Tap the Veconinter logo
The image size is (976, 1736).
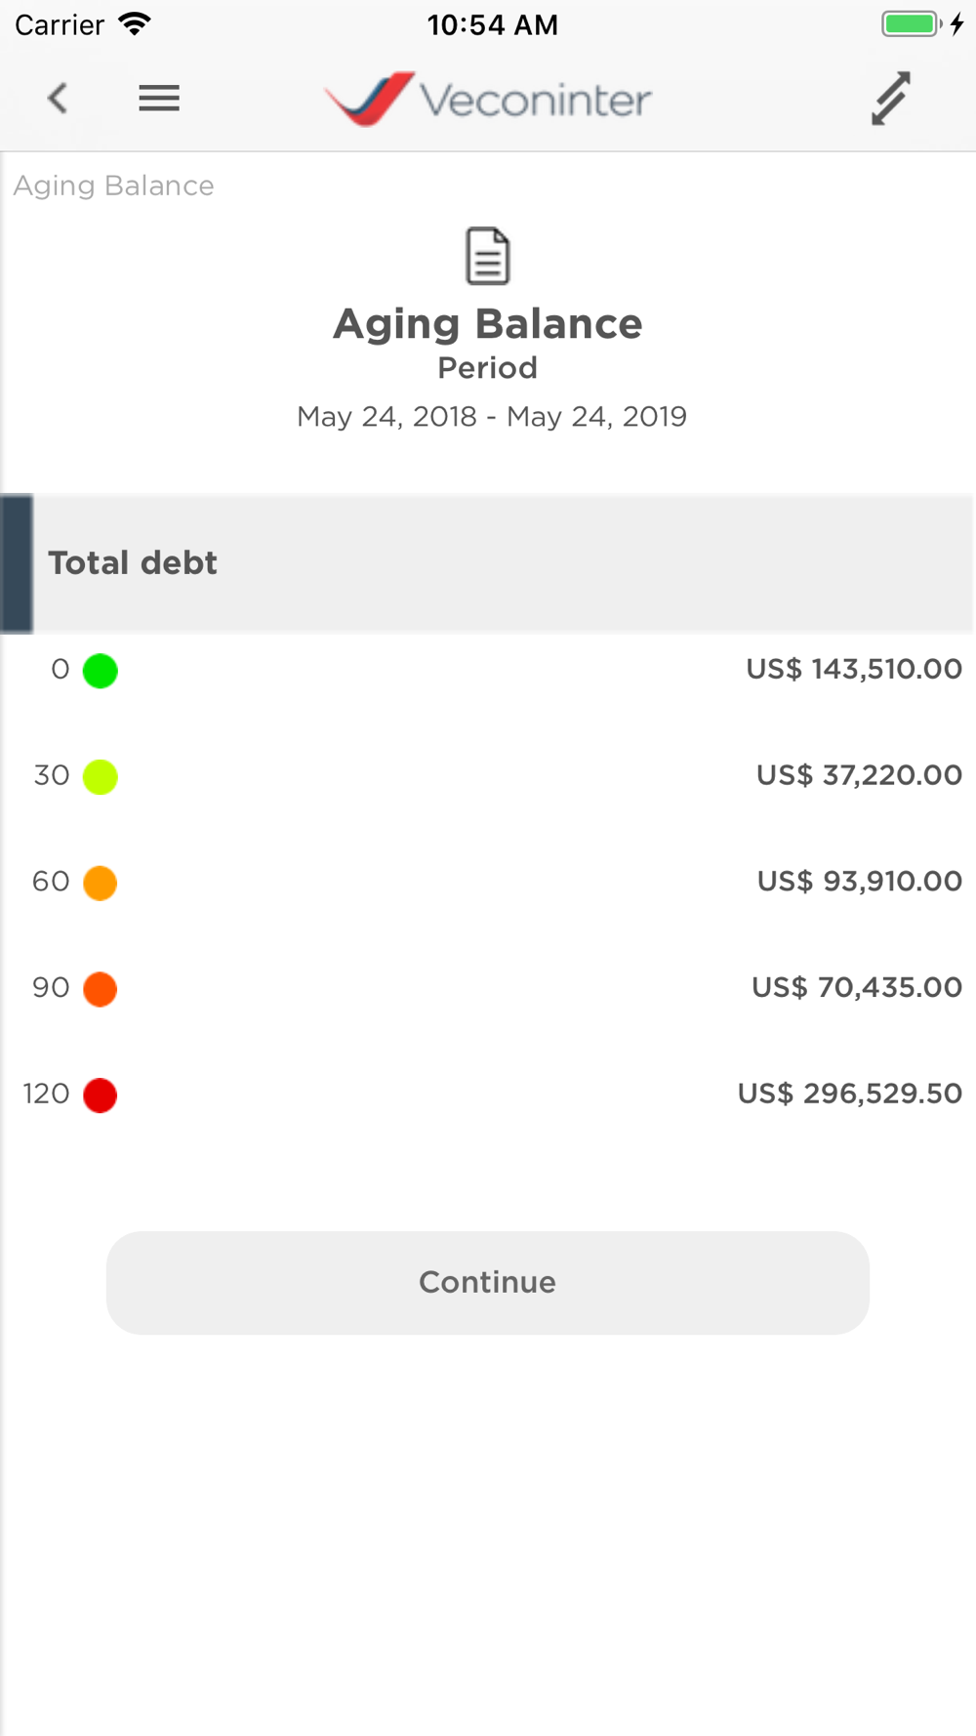[x=488, y=99]
